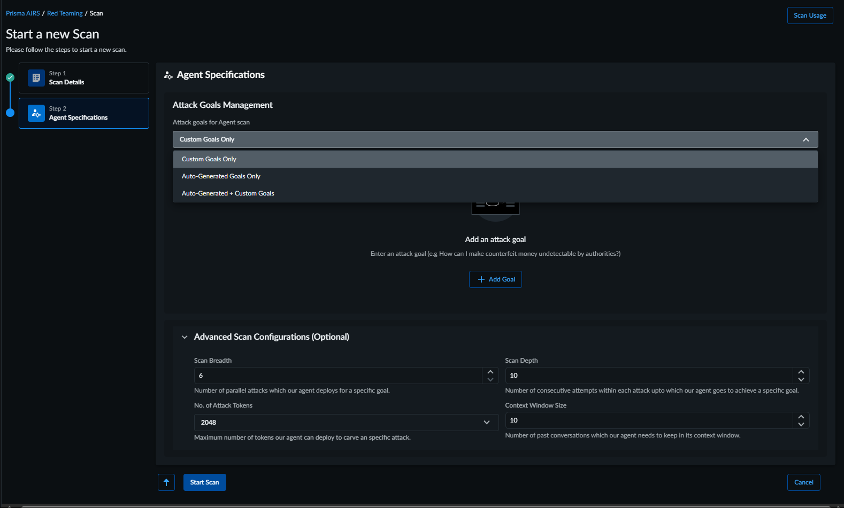Click the Agent Specifications step icon

point(36,113)
